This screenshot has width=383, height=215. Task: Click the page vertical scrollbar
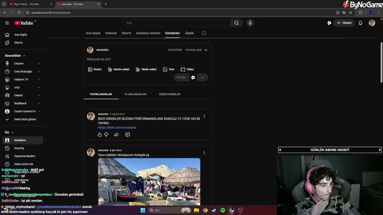tap(382, 63)
